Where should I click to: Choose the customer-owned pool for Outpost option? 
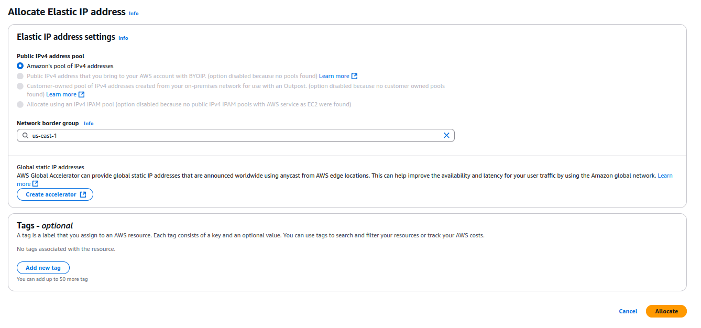[x=20, y=86]
